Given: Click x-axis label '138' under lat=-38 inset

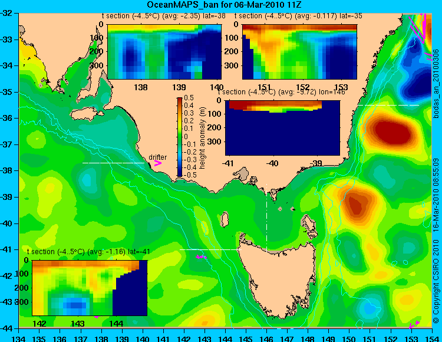Looking at the screenshot, I should point(141,87).
